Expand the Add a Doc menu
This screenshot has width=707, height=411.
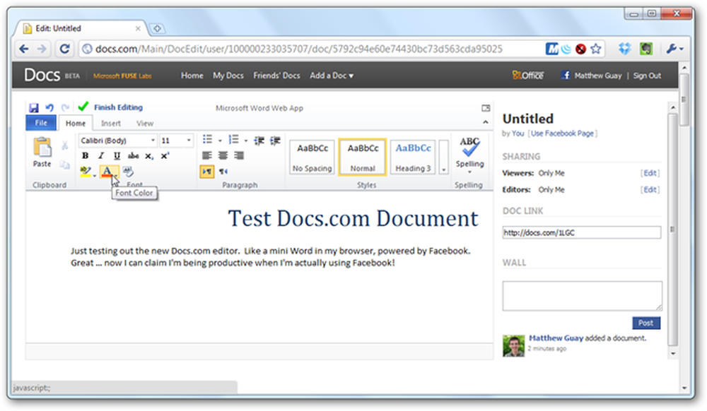click(x=332, y=76)
